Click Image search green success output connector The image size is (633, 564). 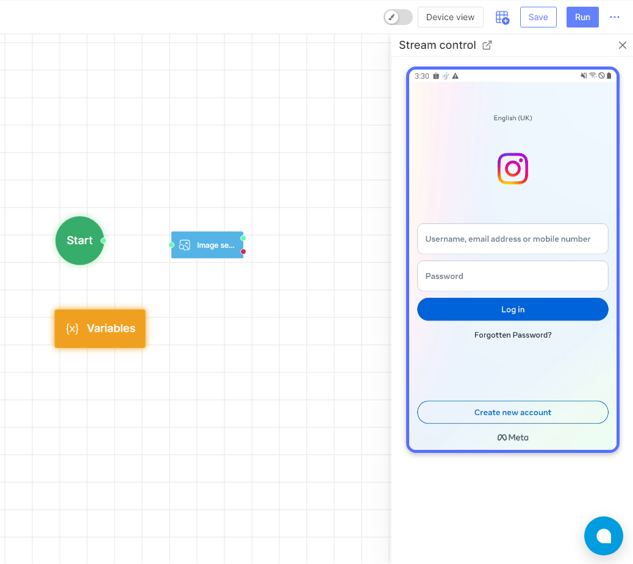click(243, 238)
